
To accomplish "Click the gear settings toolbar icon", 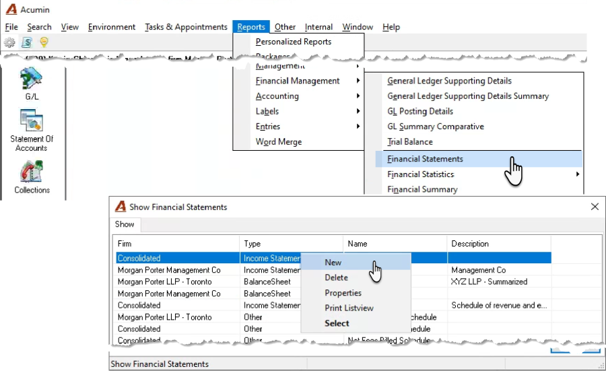I will coord(9,42).
